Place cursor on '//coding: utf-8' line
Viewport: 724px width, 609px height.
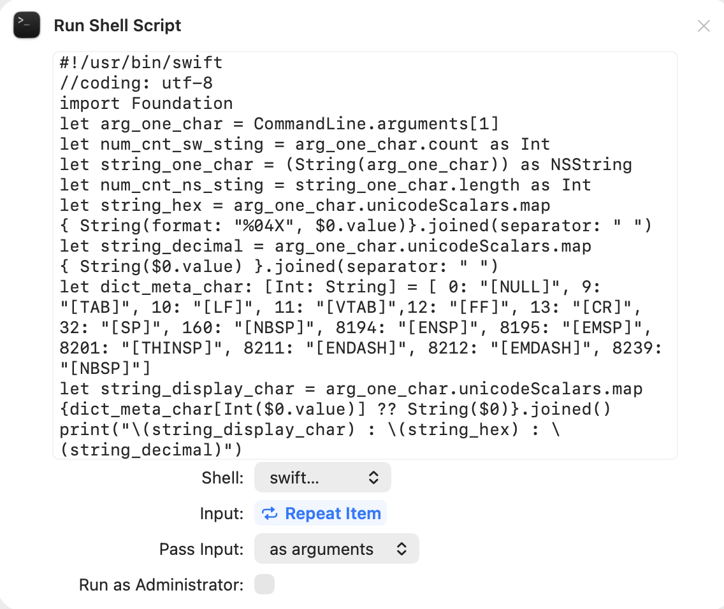tap(136, 83)
